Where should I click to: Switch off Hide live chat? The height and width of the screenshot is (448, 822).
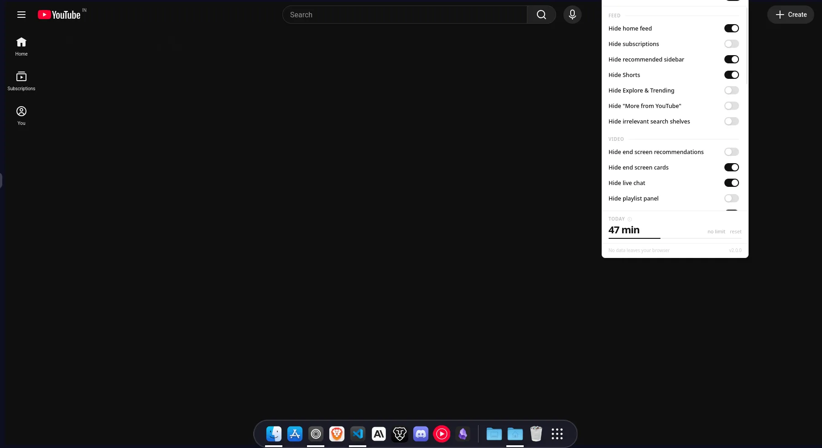[x=731, y=183]
